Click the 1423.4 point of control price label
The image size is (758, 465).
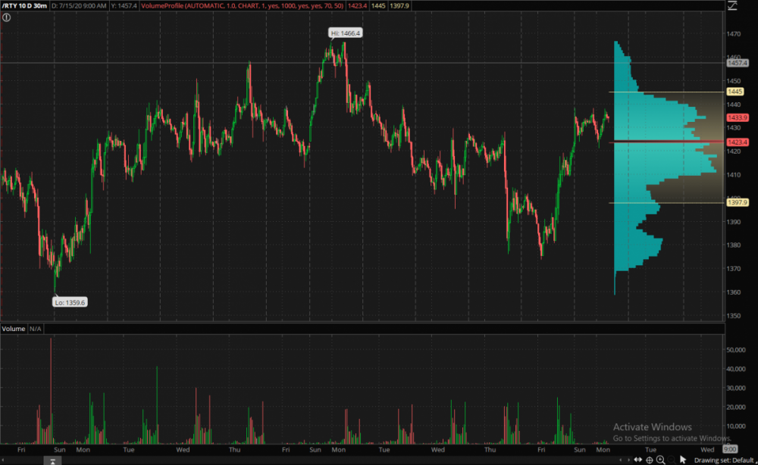click(x=737, y=142)
